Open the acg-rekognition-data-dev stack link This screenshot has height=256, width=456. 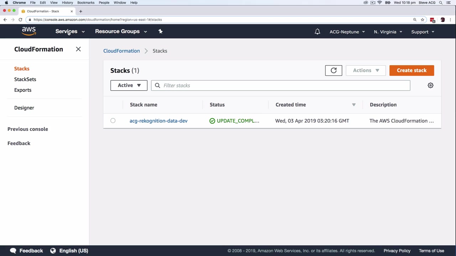[x=159, y=121]
